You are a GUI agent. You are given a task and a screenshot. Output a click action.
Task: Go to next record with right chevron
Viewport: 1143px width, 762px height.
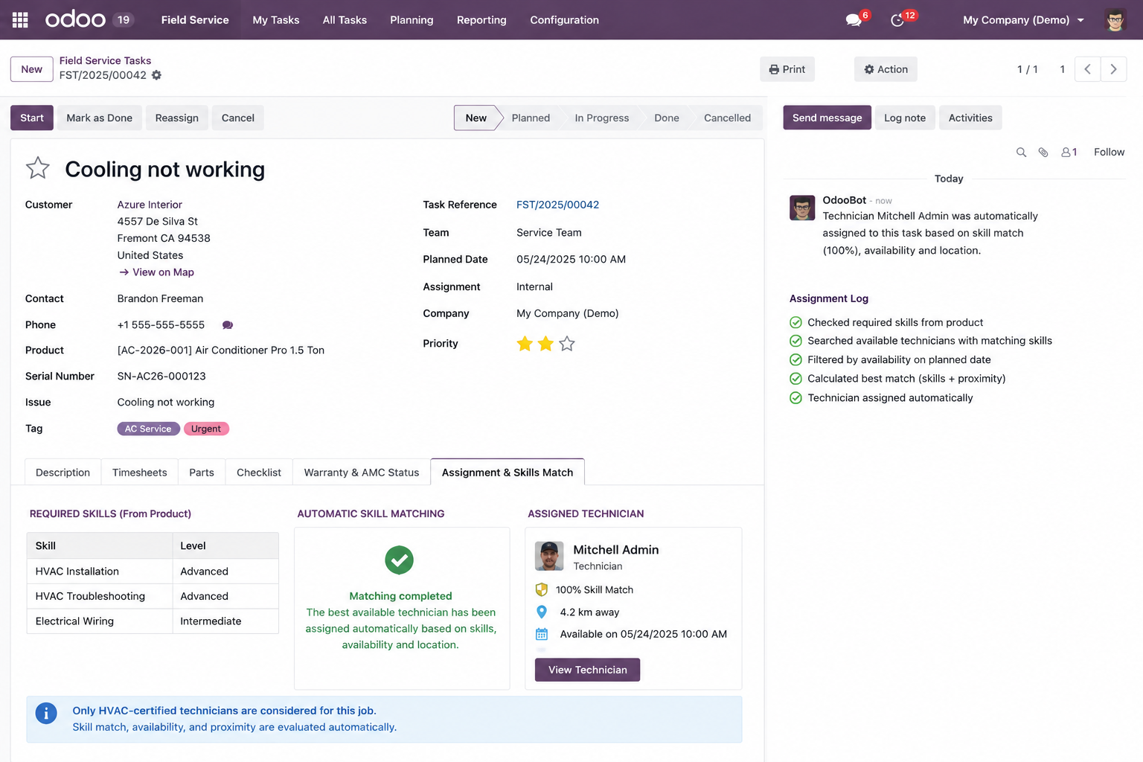(1113, 69)
